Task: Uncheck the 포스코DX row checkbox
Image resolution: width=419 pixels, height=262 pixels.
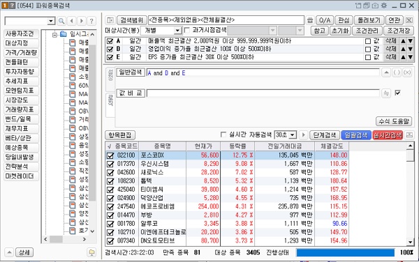Action: pyautogui.click(x=110, y=155)
